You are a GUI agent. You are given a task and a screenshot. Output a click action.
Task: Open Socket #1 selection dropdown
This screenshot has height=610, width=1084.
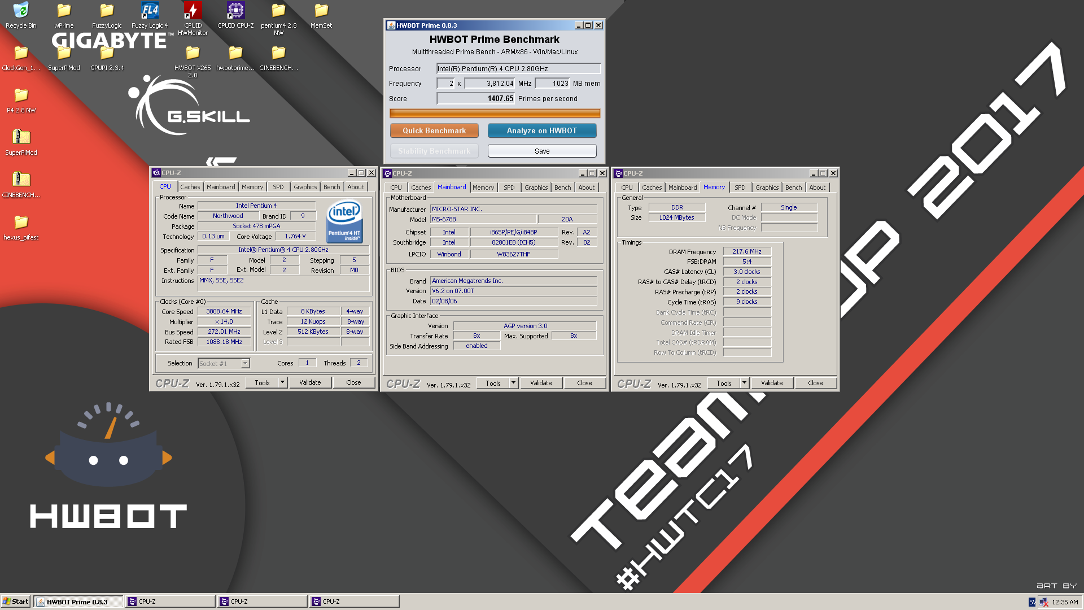coord(245,363)
